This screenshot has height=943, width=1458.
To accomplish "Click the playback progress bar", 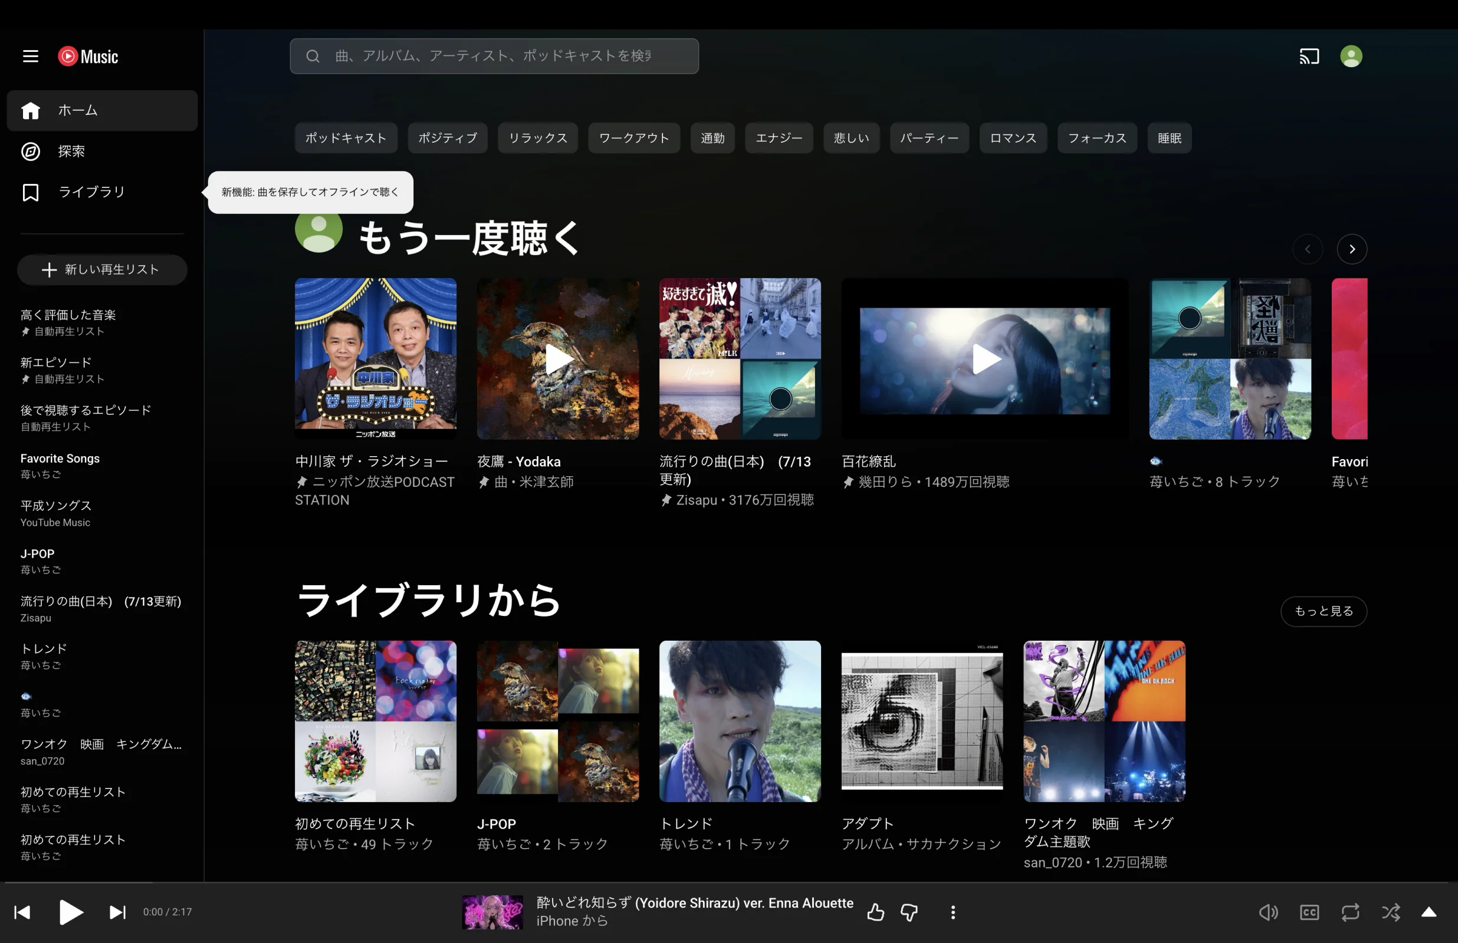I will [729, 882].
